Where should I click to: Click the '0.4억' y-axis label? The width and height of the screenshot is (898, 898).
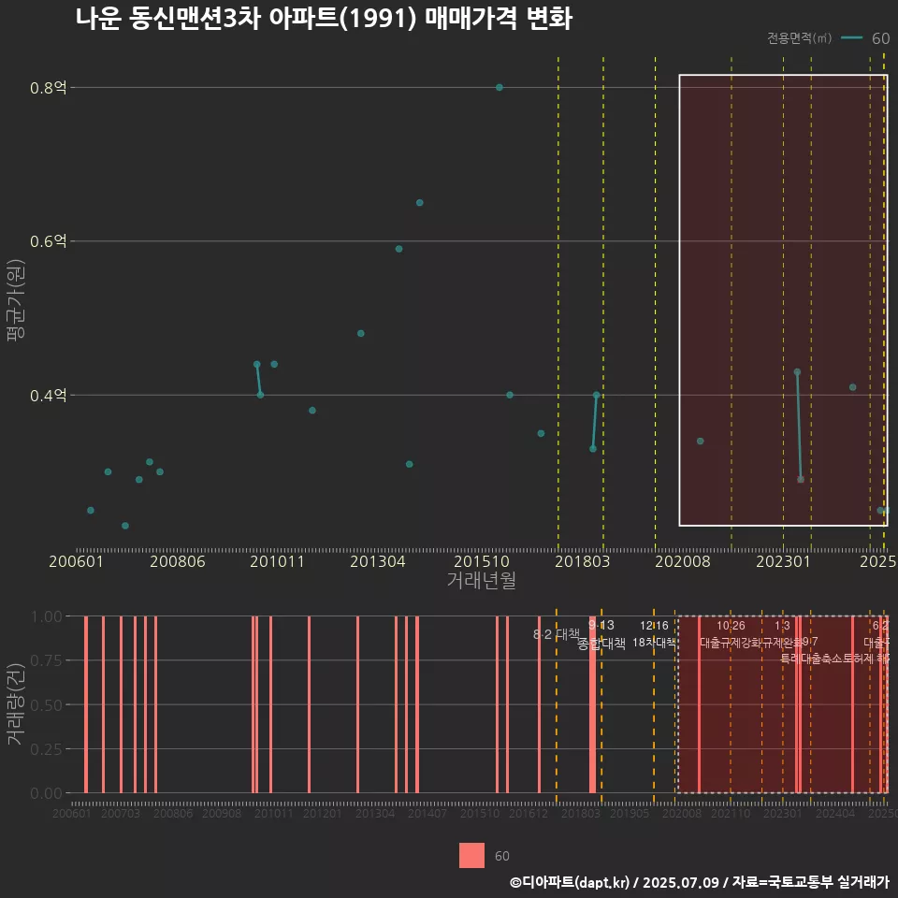pyautogui.click(x=48, y=395)
